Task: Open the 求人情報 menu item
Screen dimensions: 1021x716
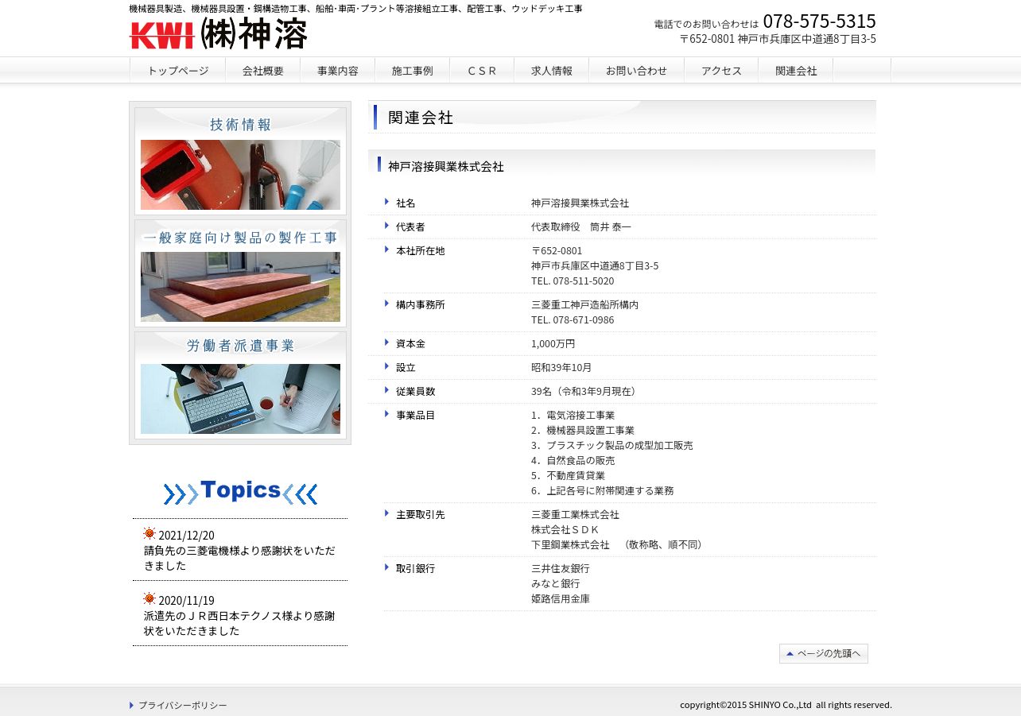Action: [x=552, y=70]
